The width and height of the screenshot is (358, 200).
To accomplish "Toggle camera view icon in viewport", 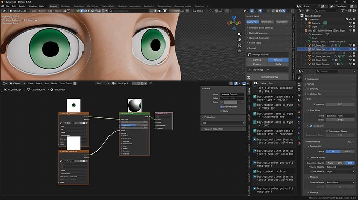I will (x=239, y=45).
